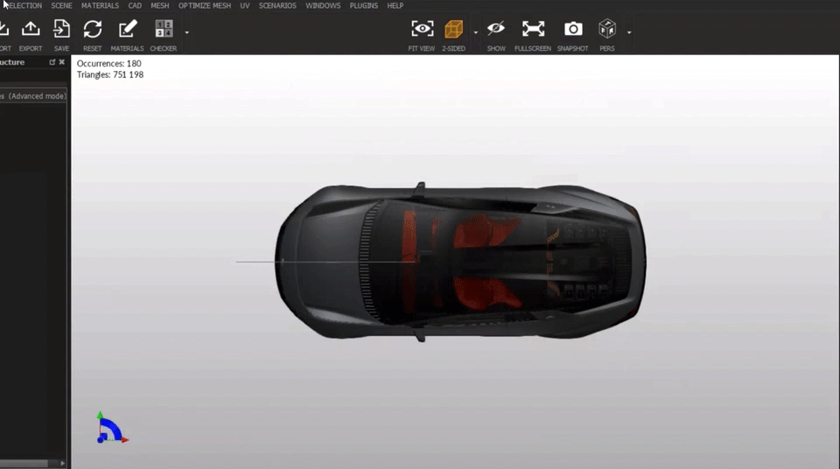Close the Product Structure panel
Image resolution: width=840 pixels, height=469 pixels.
62,63
